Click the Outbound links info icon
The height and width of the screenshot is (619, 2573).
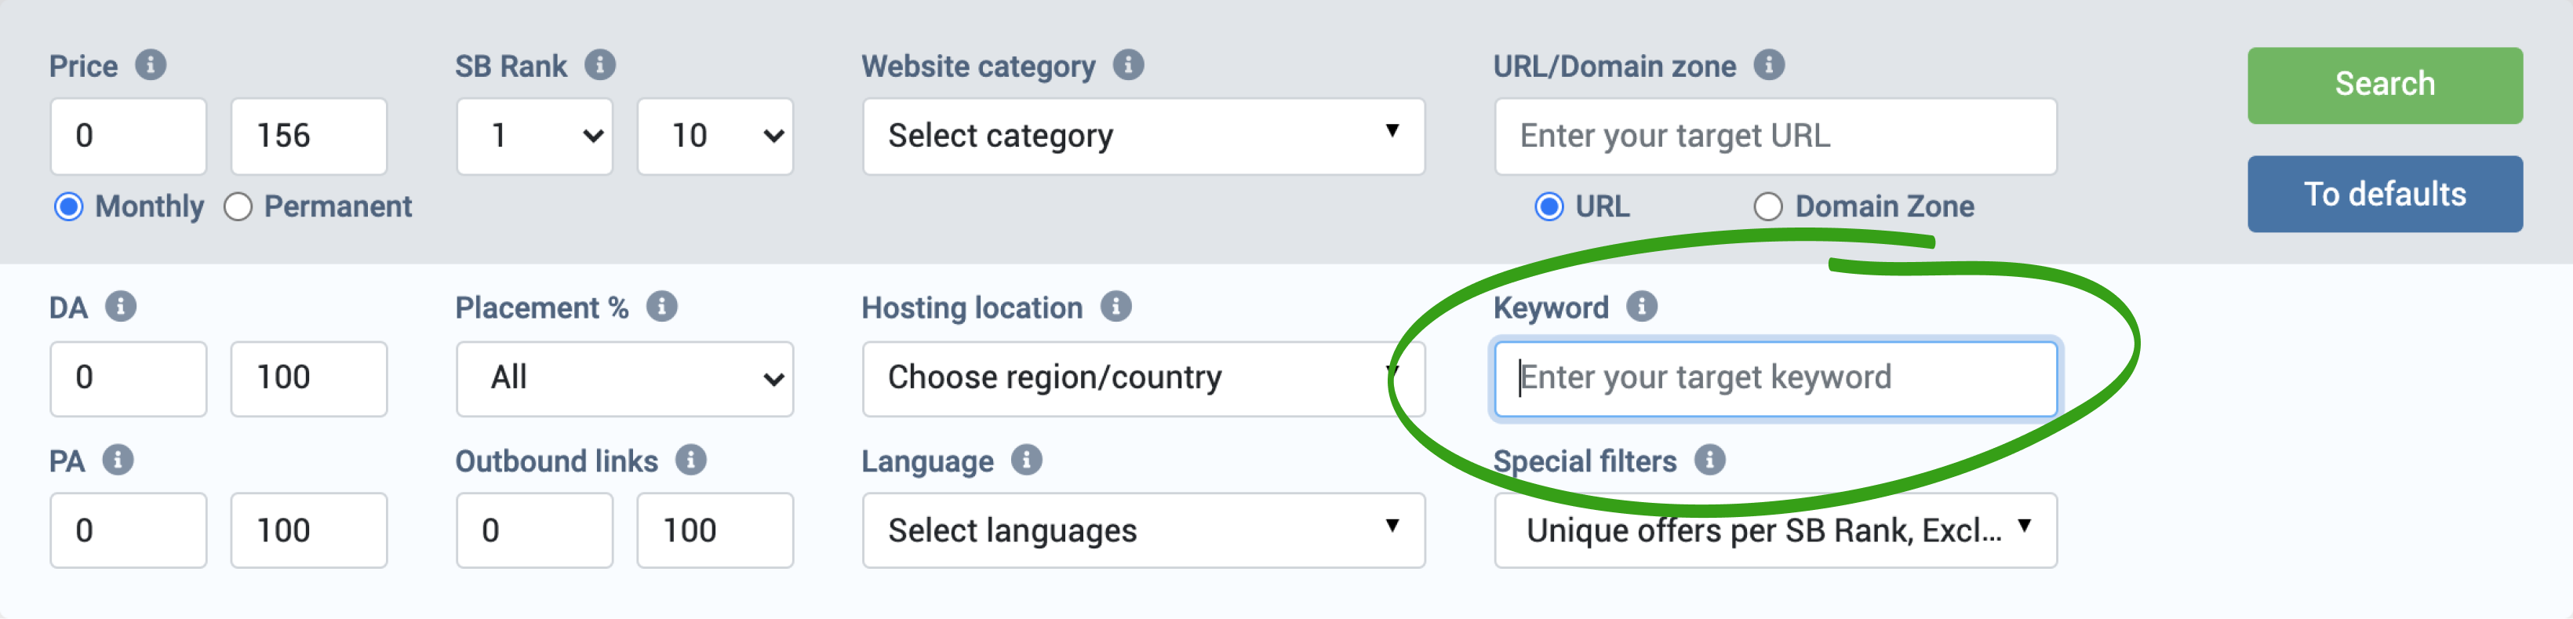point(691,461)
